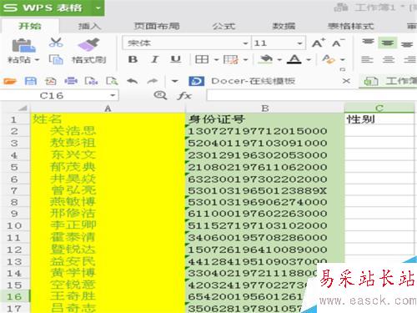
Task: Align text to middle vertically
Action: (388, 43)
